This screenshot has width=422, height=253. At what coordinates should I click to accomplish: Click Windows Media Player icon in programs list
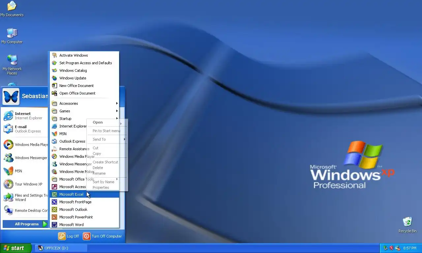point(54,156)
